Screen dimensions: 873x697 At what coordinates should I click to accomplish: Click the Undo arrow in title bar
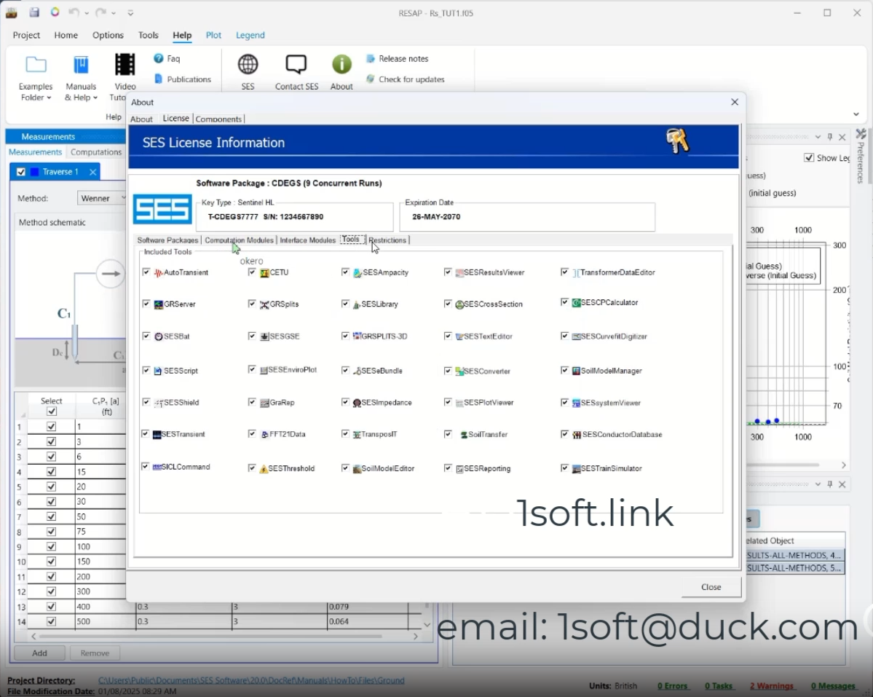pos(73,12)
